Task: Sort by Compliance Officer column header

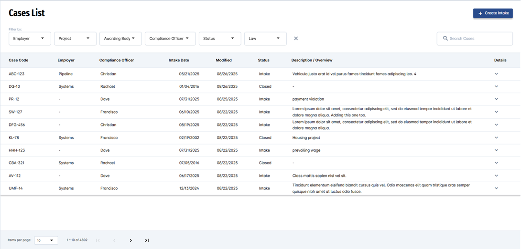Action: (x=117, y=61)
